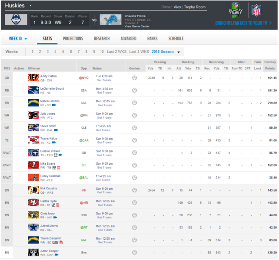279x260 pixels.
Task: Open Andy Dalton player name link
Action: [48, 76]
